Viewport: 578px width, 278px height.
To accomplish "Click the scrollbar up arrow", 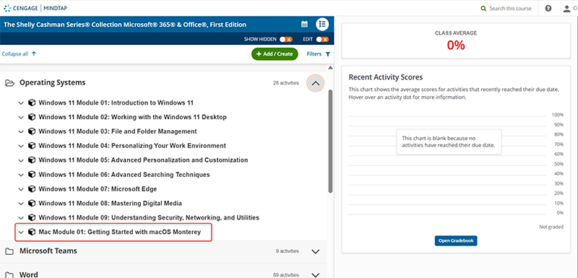I will [330, 68].
